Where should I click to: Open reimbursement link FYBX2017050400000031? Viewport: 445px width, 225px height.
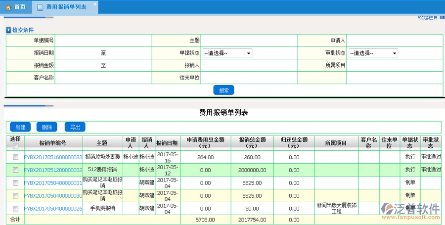point(53,183)
